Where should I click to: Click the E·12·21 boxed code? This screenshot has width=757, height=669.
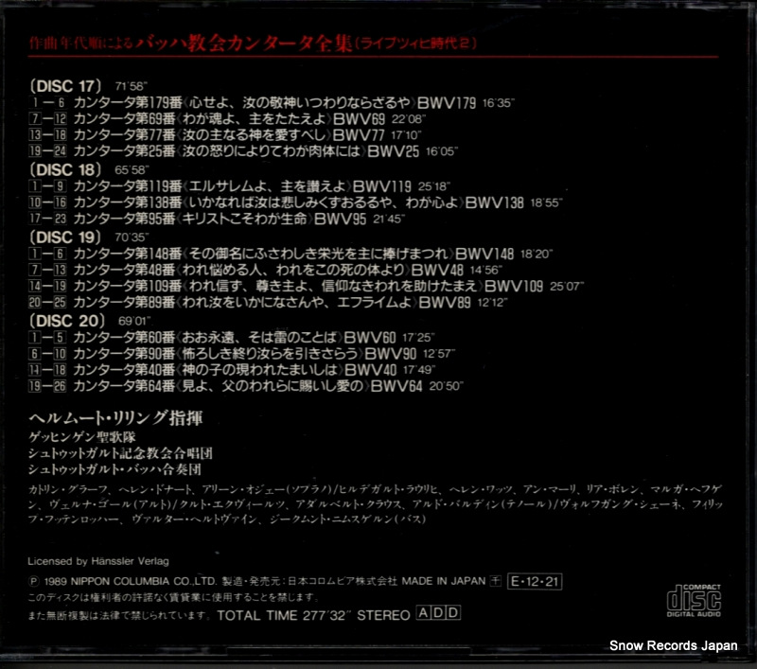click(535, 581)
